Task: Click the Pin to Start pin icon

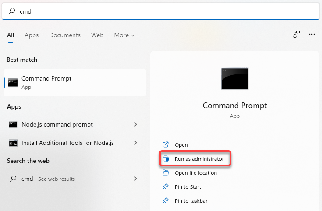Action: pyautogui.click(x=166, y=187)
